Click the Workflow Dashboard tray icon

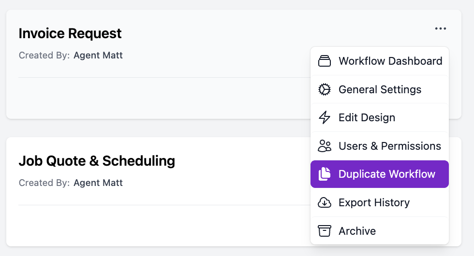[324, 61]
